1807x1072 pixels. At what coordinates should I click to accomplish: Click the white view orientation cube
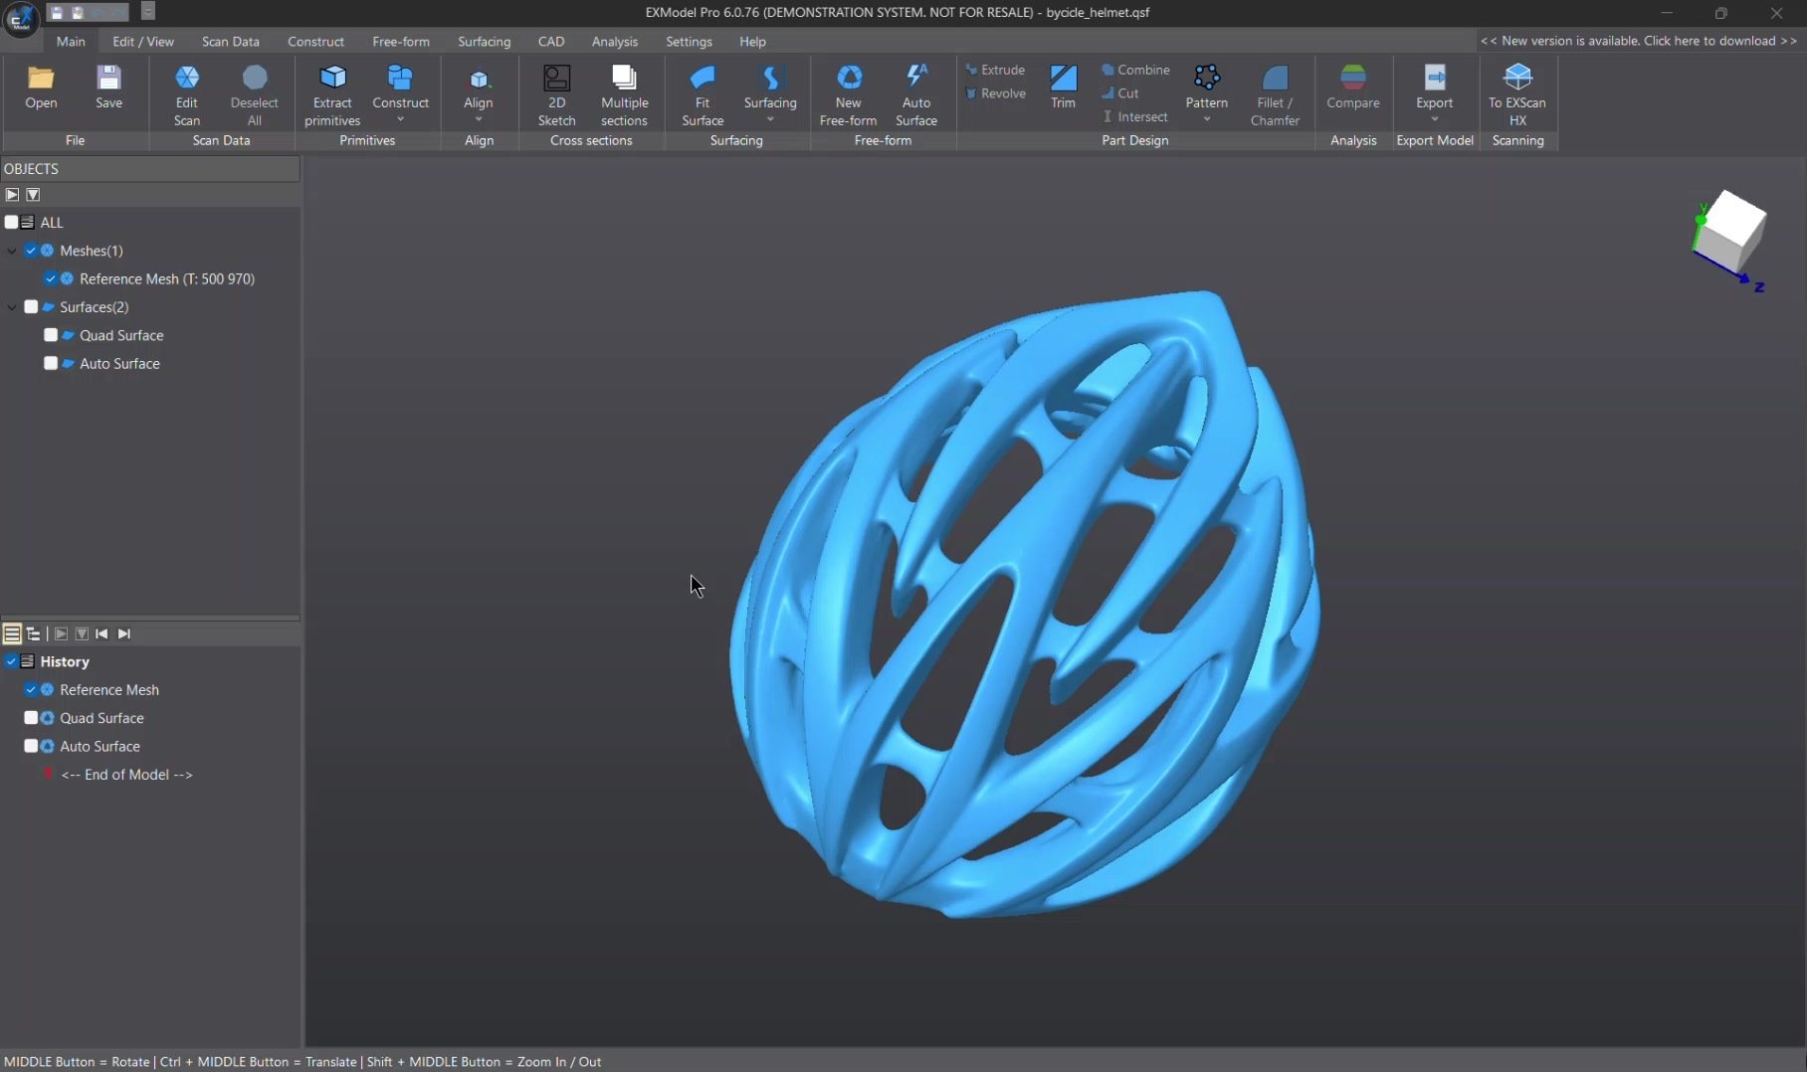tap(1730, 232)
